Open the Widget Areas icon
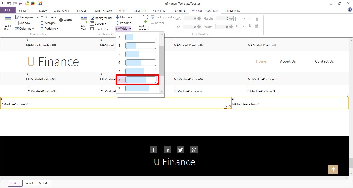The height and width of the screenshot is (188, 353). pos(143,23)
